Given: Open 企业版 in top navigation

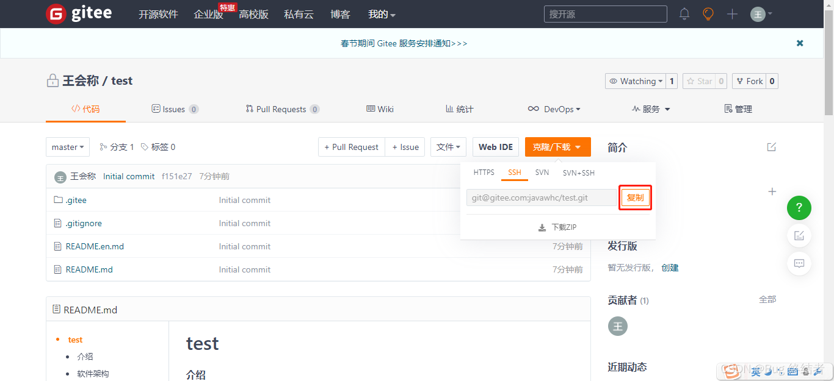Looking at the screenshot, I should (x=208, y=14).
